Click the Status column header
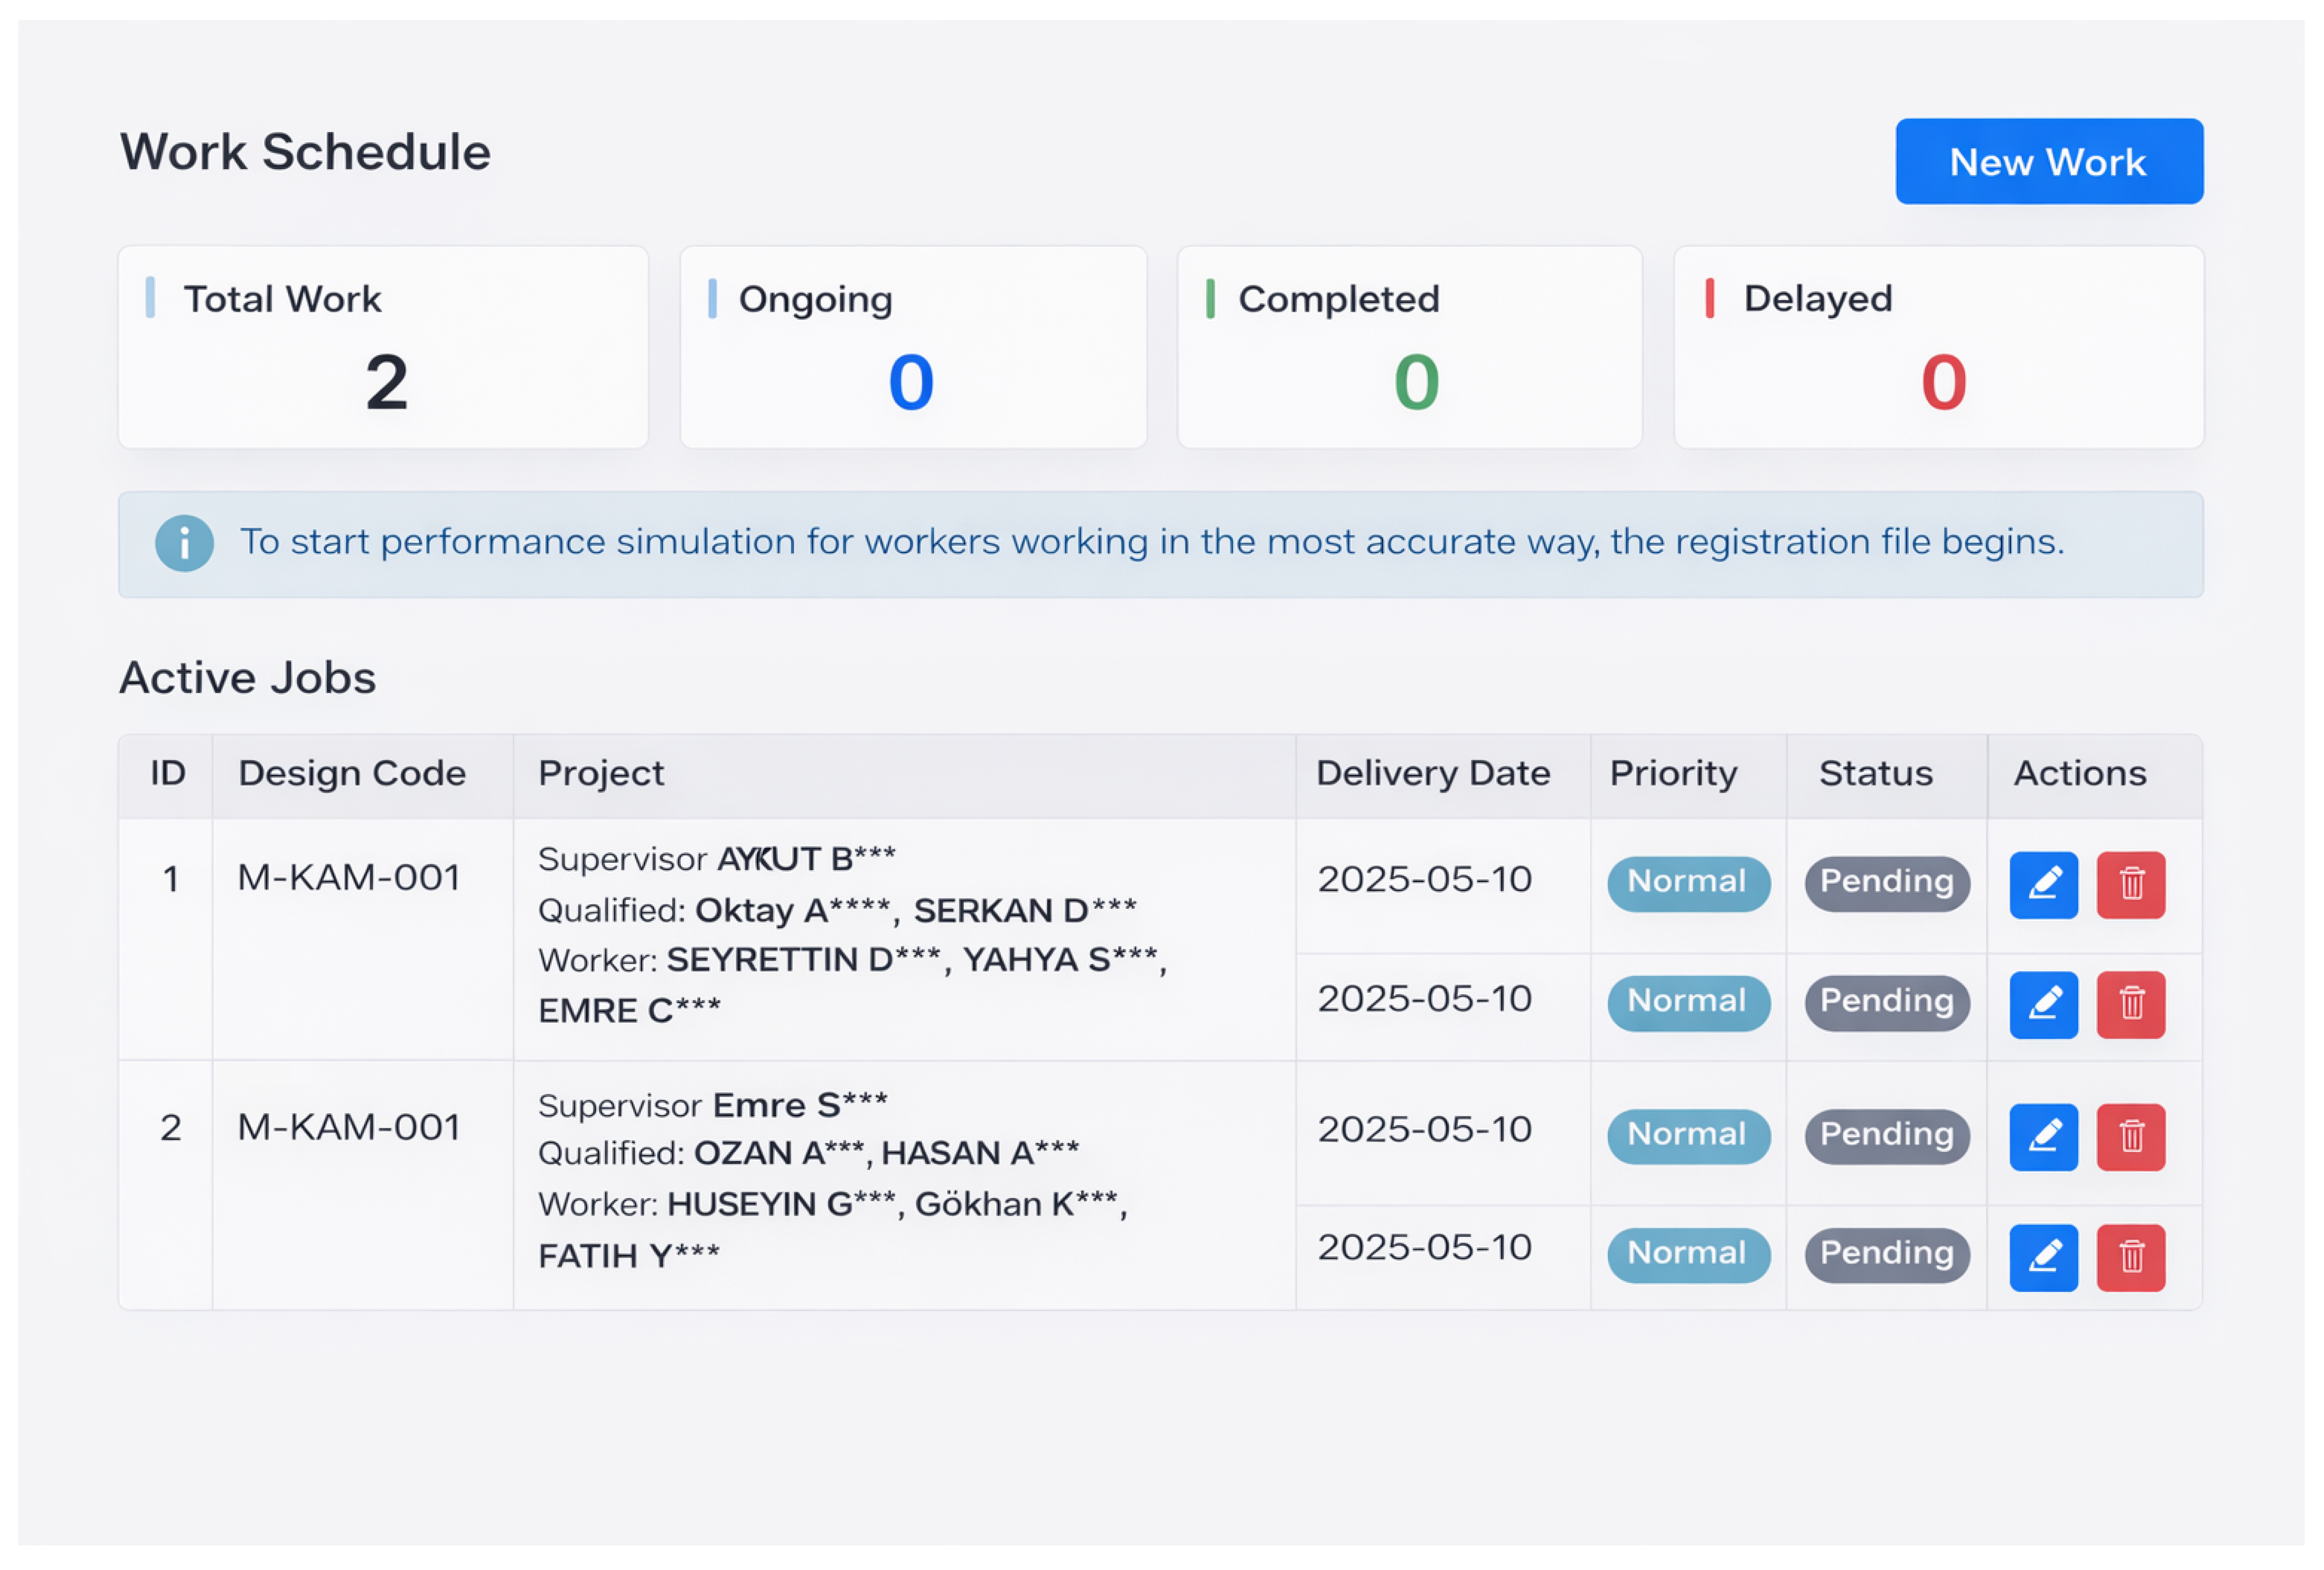The width and height of the screenshot is (2324, 1570). pos(1875,773)
